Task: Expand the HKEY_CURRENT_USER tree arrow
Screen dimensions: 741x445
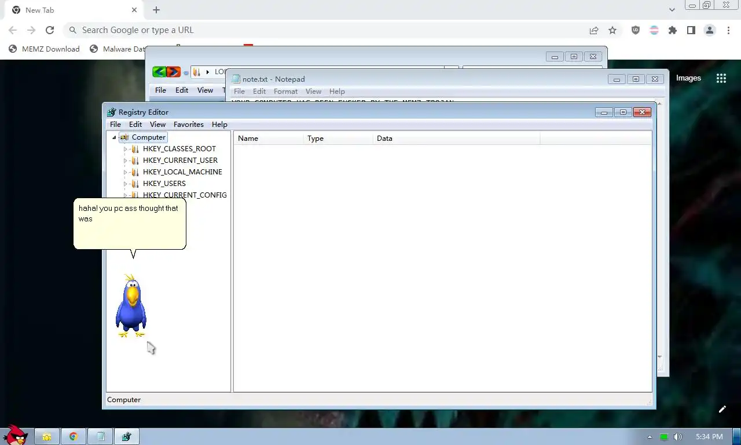Action: (125, 161)
